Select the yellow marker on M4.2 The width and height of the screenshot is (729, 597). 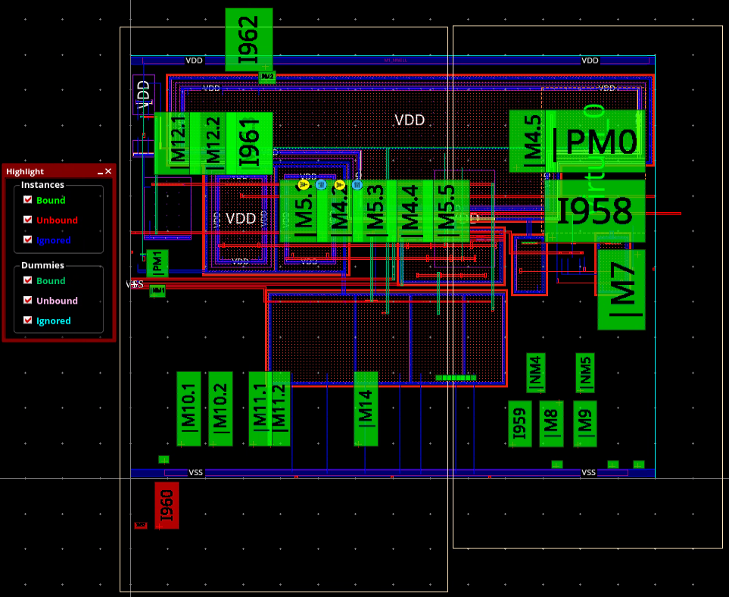click(340, 185)
